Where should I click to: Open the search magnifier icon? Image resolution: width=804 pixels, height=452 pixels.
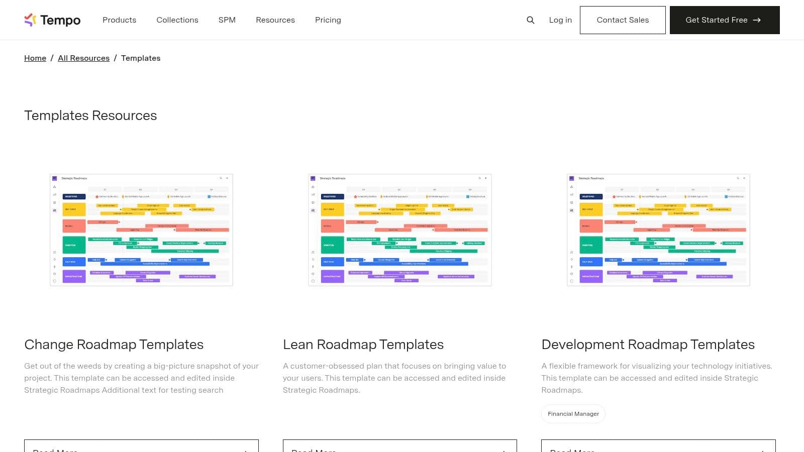(x=530, y=20)
